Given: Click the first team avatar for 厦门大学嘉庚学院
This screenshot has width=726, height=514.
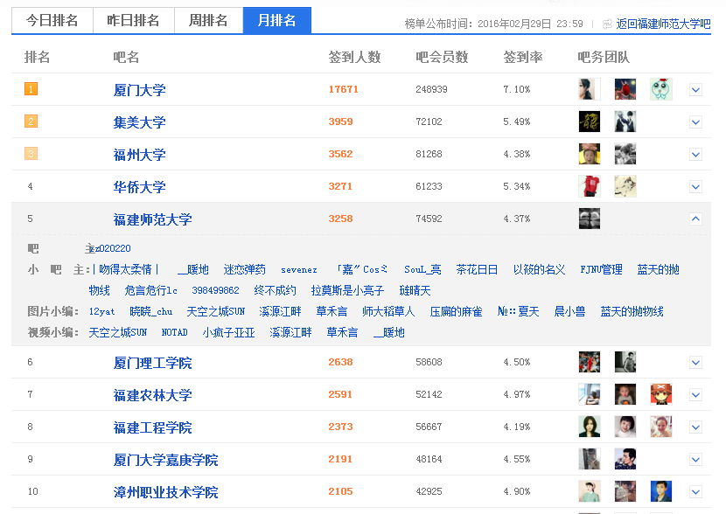Looking at the screenshot, I should tap(590, 460).
